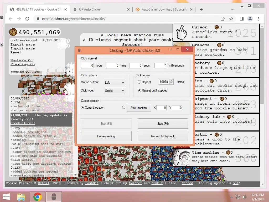
Task: Show hidden system tray icons
Action: click(x=232, y=197)
